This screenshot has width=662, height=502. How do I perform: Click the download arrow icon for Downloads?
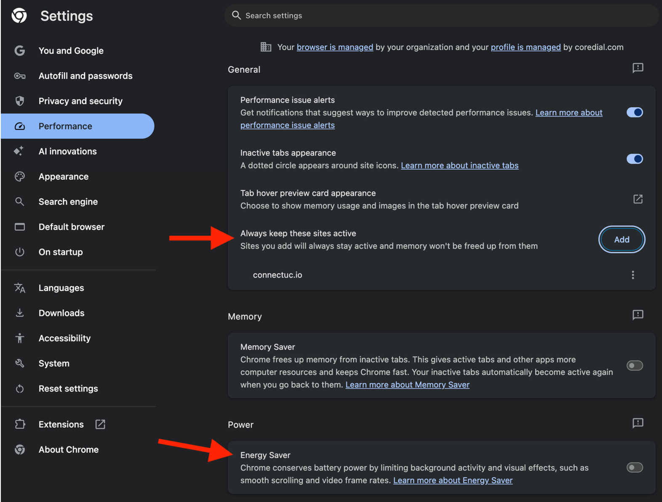19,313
